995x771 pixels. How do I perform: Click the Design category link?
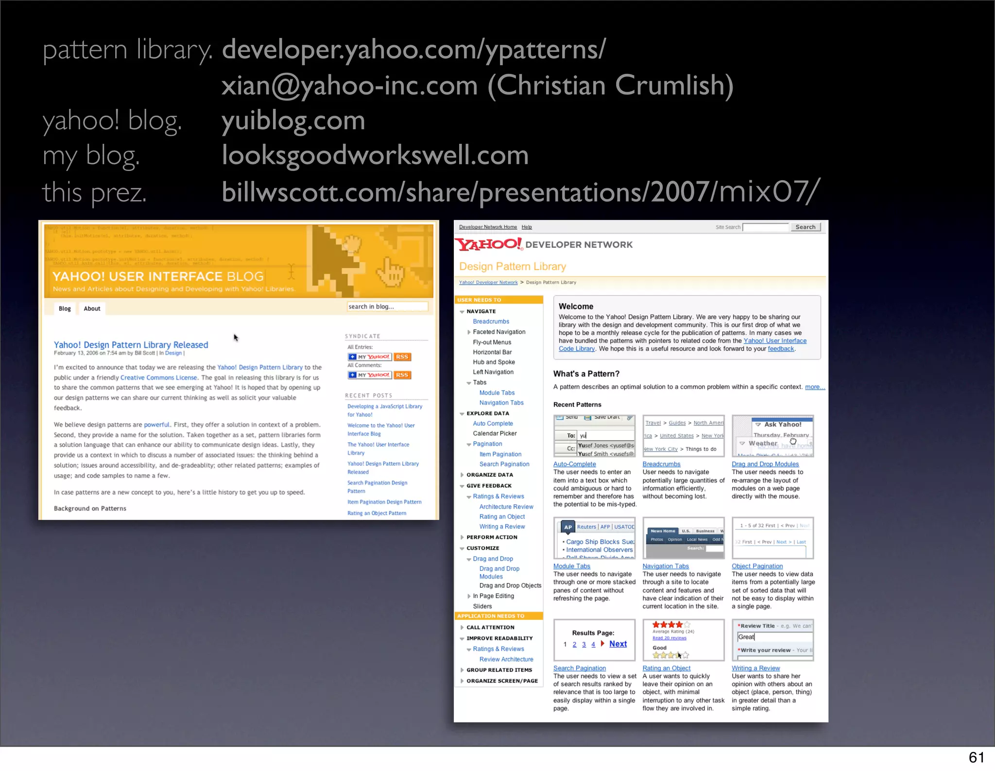point(173,353)
